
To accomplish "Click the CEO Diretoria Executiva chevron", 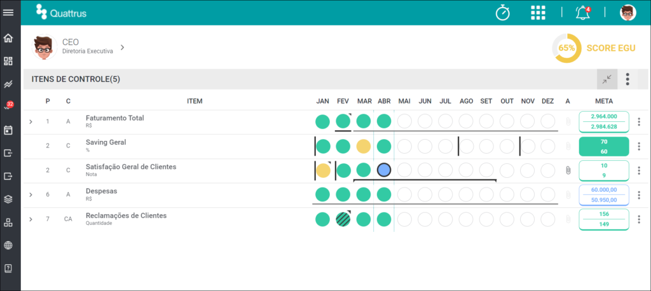I will pyautogui.click(x=122, y=47).
